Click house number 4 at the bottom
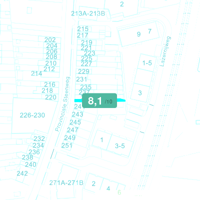 coord(108,188)
